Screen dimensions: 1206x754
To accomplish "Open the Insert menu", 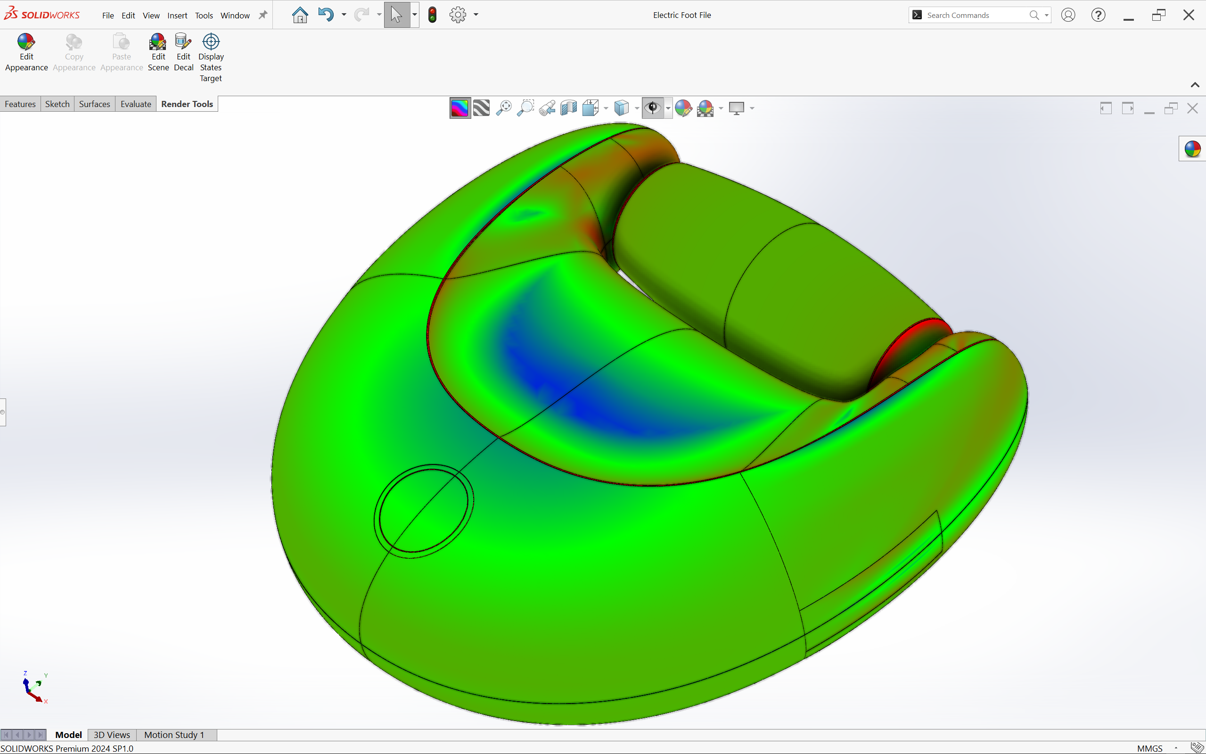I will (x=177, y=16).
